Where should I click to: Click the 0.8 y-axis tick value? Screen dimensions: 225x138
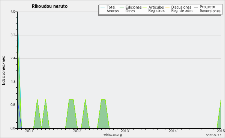13,105
